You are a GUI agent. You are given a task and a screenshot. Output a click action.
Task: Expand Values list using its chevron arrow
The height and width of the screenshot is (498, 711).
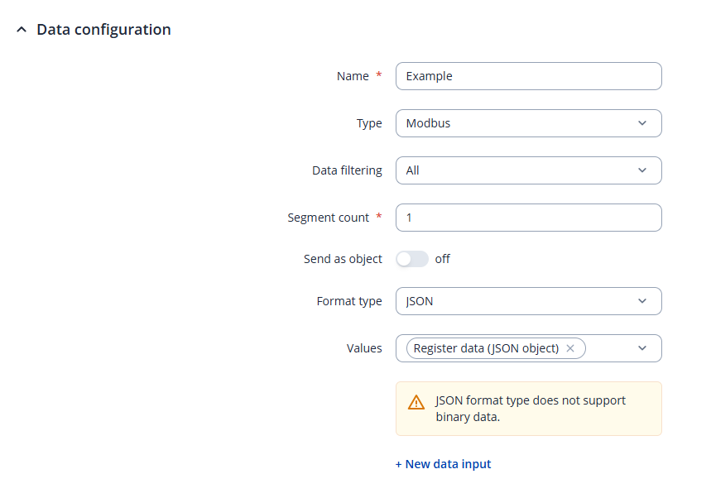(x=642, y=348)
